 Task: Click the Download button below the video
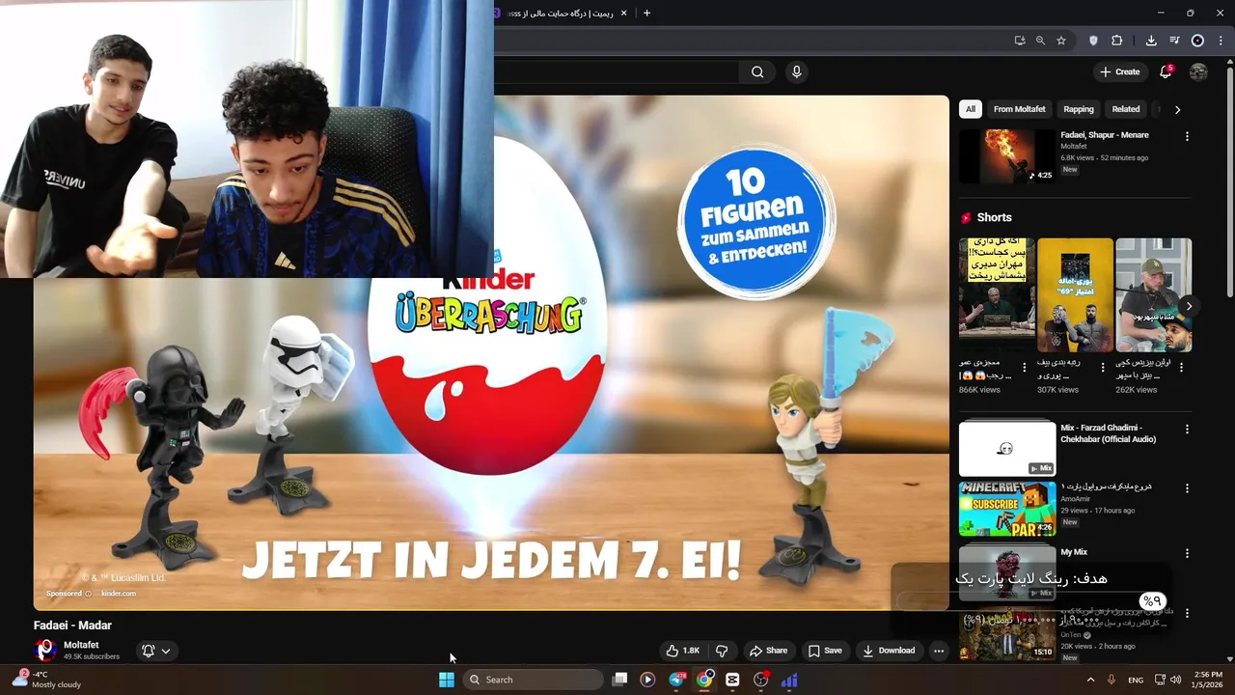click(x=889, y=651)
